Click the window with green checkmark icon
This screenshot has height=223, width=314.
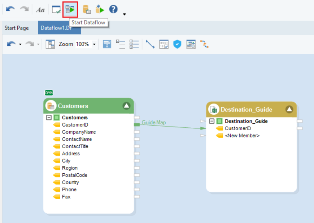[56, 9]
